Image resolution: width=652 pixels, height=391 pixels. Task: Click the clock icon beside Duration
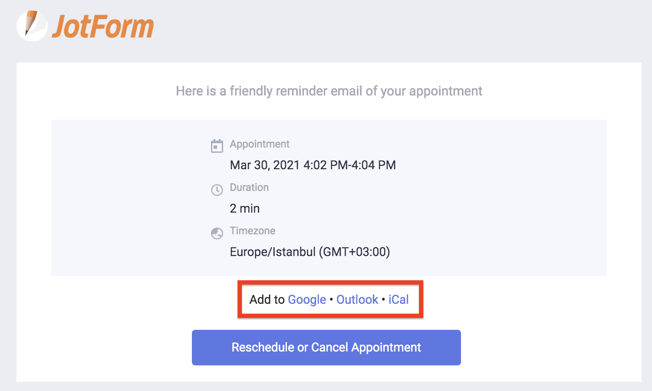point(217,190)
